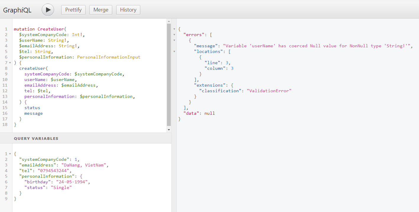The image size is (419, 212).
Task: Click the "ValidationError" text in the response
Action: point(269,91)
